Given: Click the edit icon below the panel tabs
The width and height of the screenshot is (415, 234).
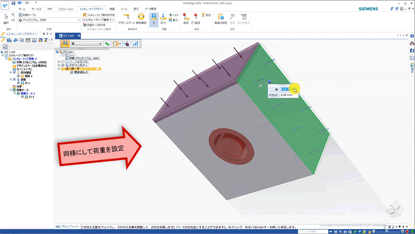Looking at the screenshot, I should 5,47.
